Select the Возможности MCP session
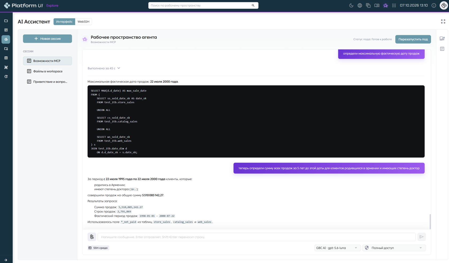 [47, 61]
